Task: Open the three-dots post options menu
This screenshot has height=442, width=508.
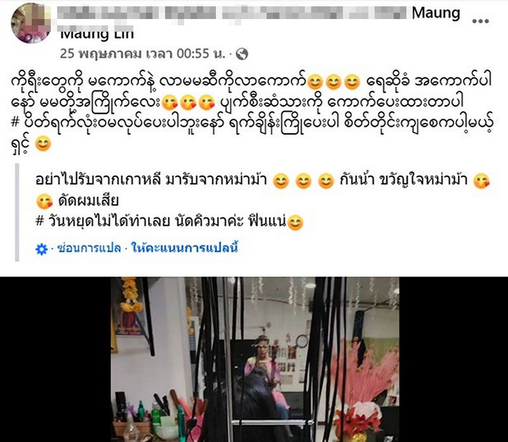Action: (x=480, y=22)
